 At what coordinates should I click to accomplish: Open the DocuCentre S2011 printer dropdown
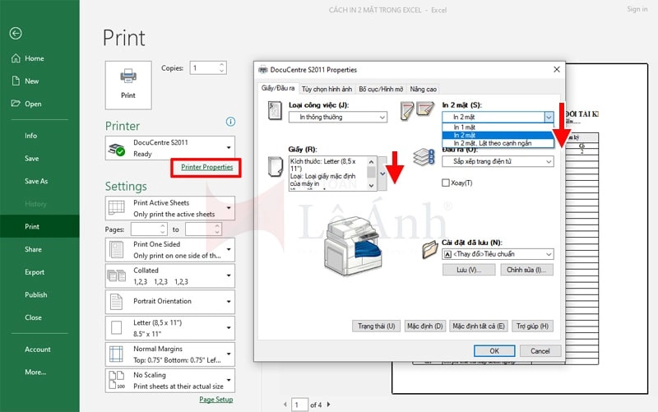point(170,148)
